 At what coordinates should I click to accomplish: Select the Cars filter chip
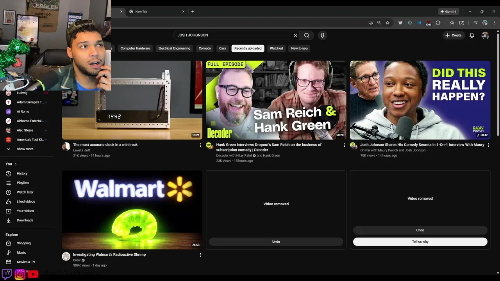[x=223, y=48]
